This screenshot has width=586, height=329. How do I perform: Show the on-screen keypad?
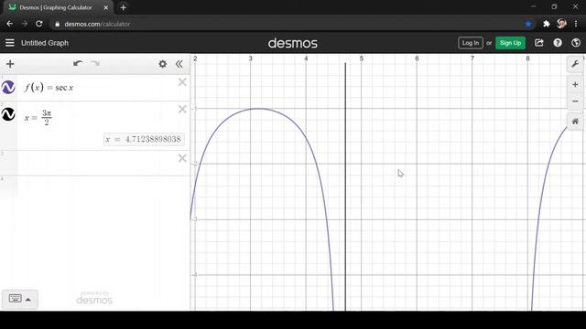[20, 299]
